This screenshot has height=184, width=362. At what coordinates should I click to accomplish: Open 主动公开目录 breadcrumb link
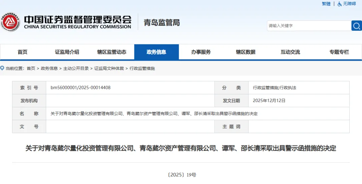coord(76,68)
